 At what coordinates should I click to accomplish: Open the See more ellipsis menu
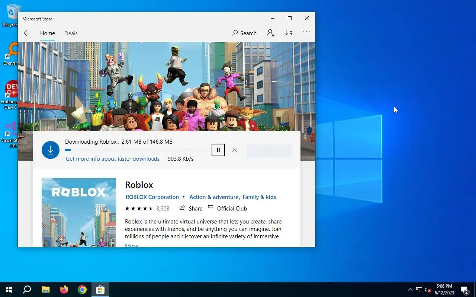point(306,32)
